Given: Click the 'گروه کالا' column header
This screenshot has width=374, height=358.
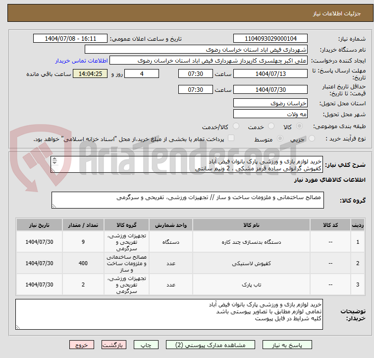Looking at the screenshot, I should click(126, 225).
